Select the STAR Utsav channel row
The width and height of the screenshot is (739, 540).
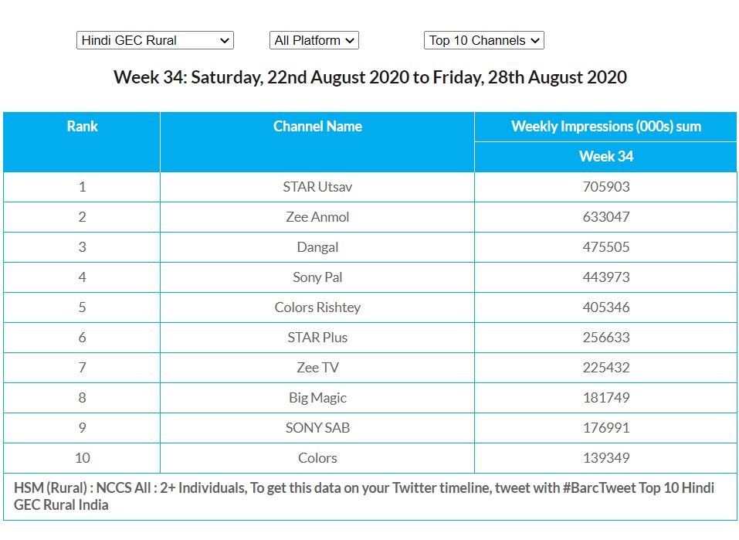pos(317,187)
